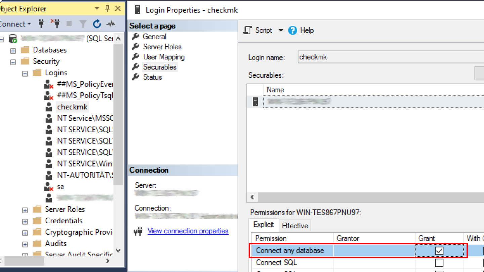Collapse the server root node
484x272 pixels.
tap(1, 39)
